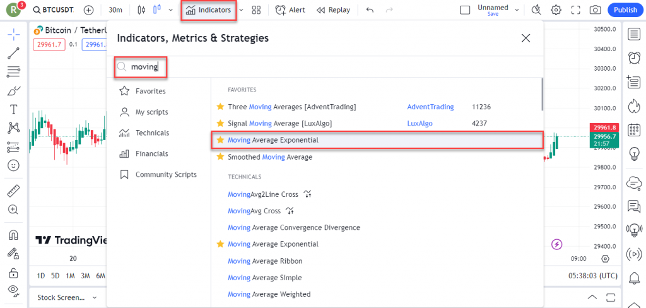Select the trend line tool
646x308 pixels.
[14, 54]
